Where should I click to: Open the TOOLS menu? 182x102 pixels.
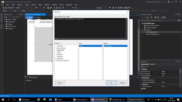pos(61,5)
